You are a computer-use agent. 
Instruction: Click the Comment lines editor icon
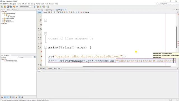point(86,12)
